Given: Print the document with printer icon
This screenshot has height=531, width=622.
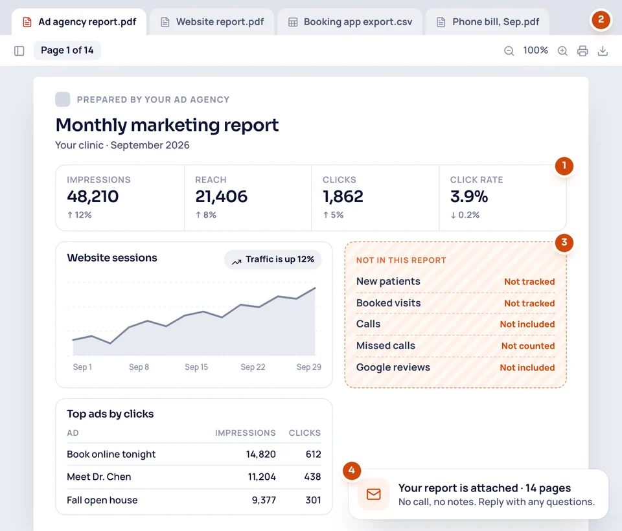Looking at the screenshot, I should [x=582, y=51].
